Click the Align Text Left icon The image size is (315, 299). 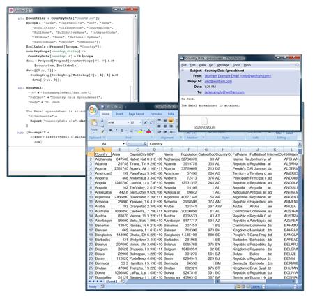pos(160,126)
